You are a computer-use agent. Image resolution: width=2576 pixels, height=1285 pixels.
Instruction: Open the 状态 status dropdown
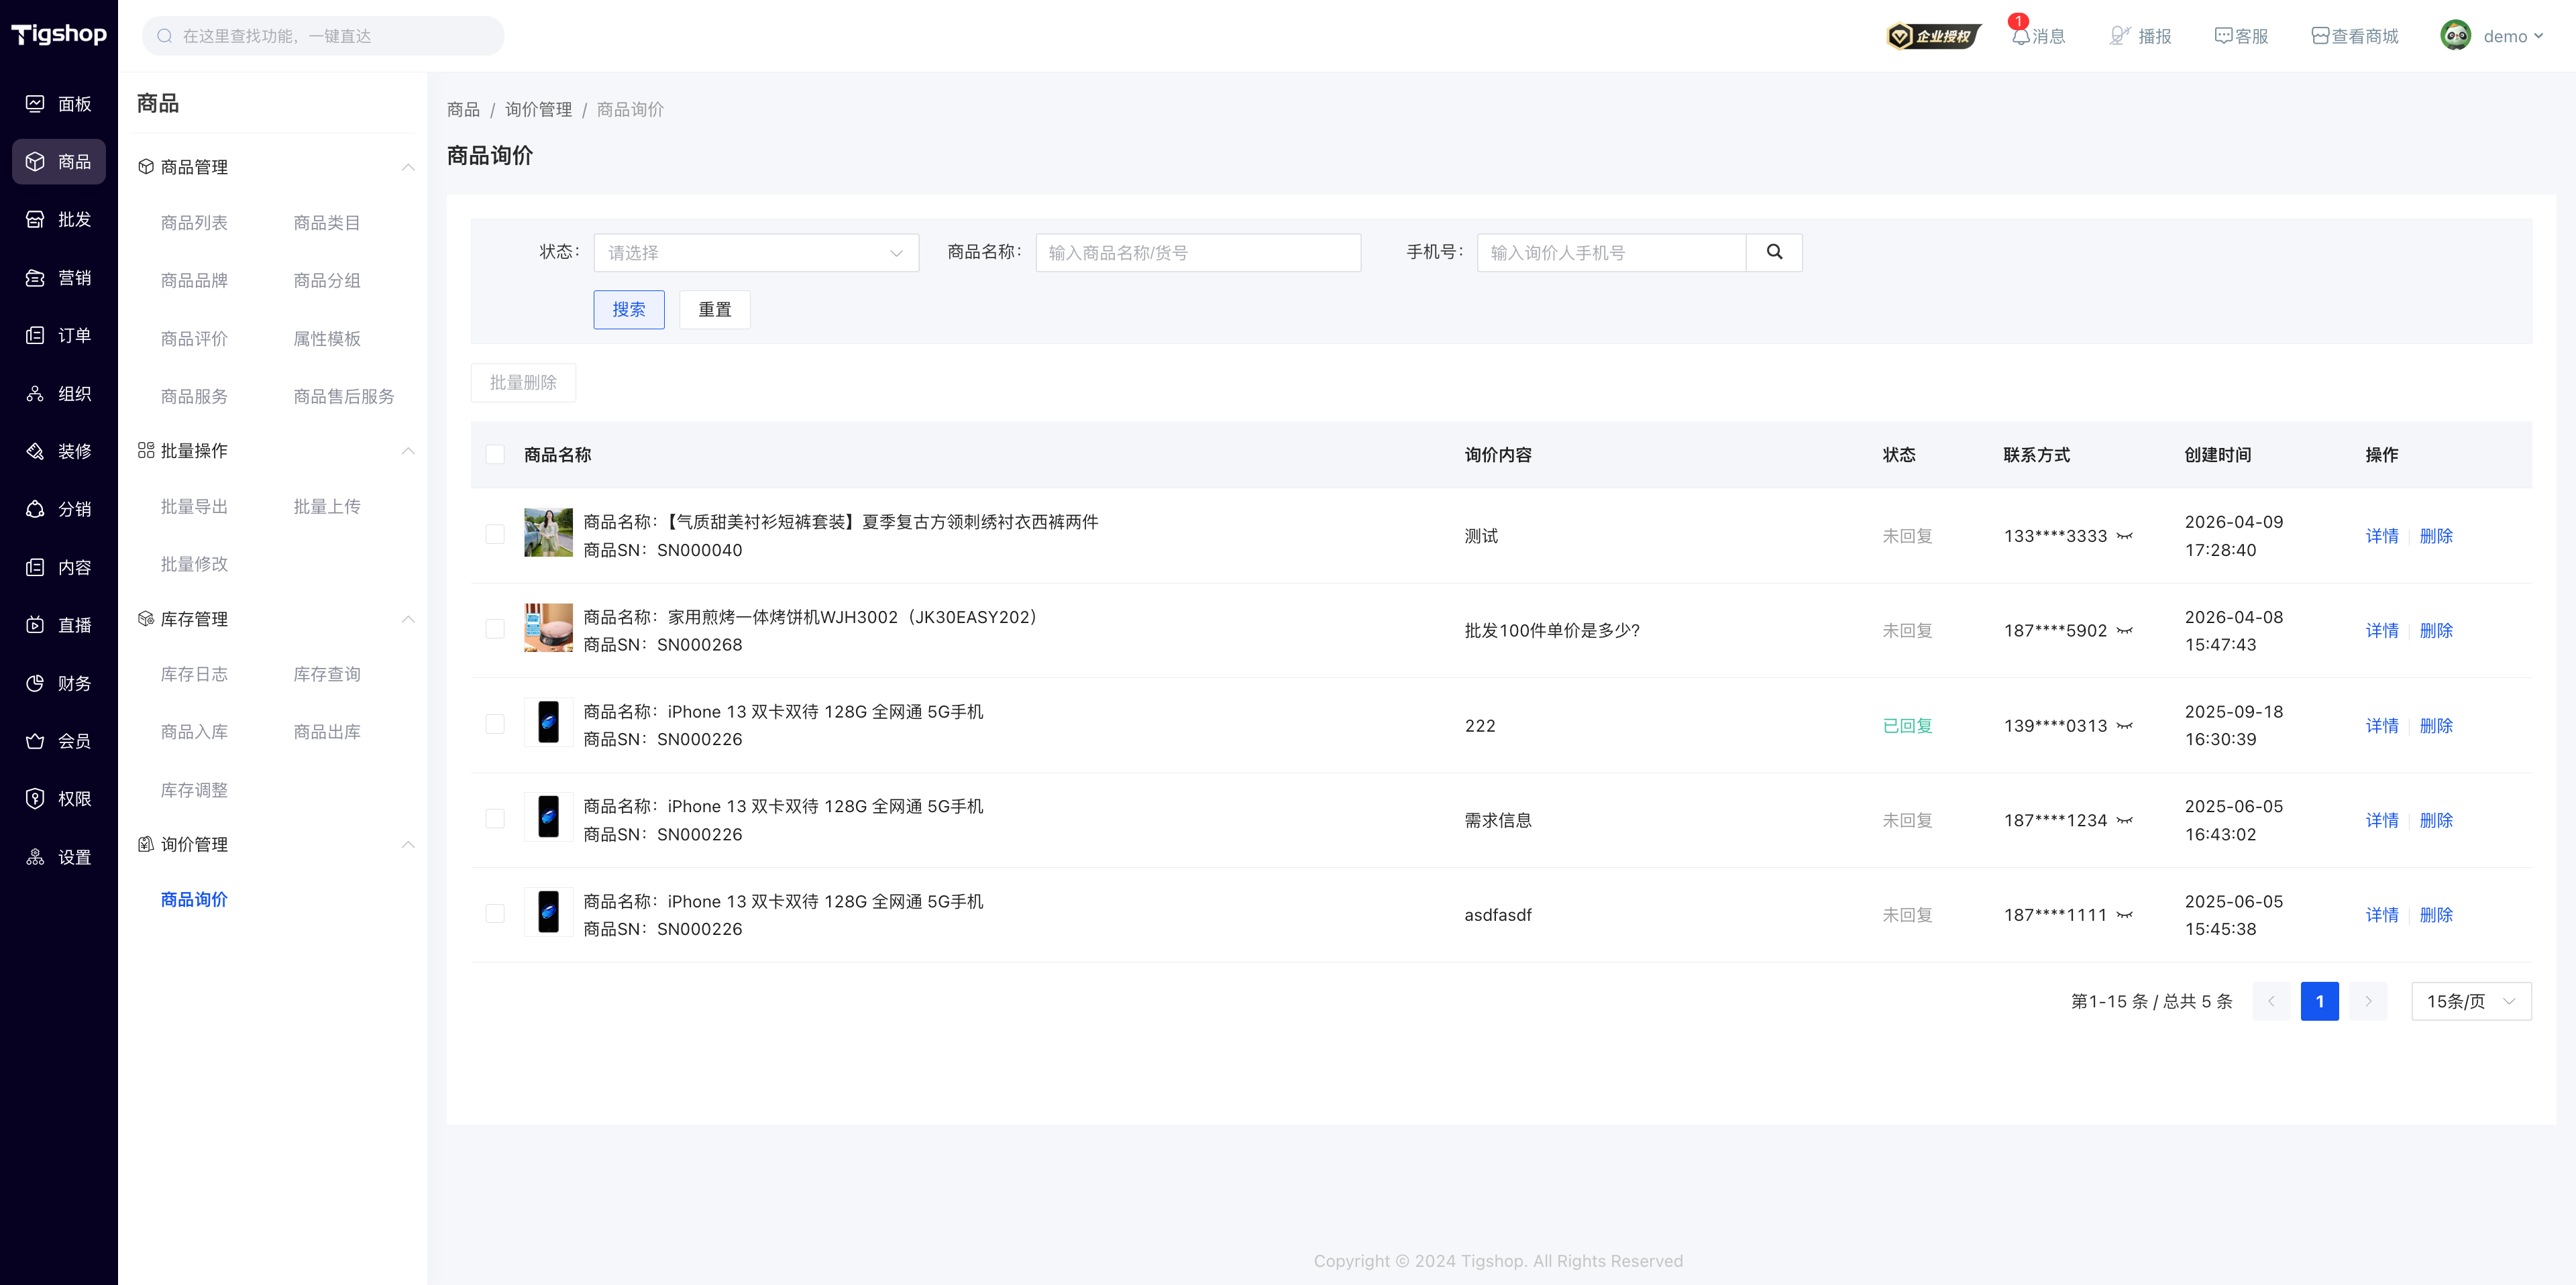point(756,253)
